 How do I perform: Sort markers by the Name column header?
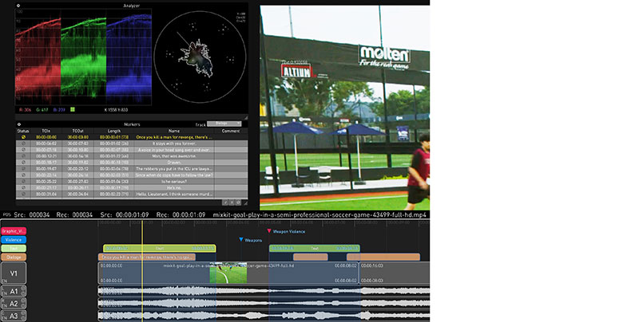pyautogui.click(x=174, y=131)
